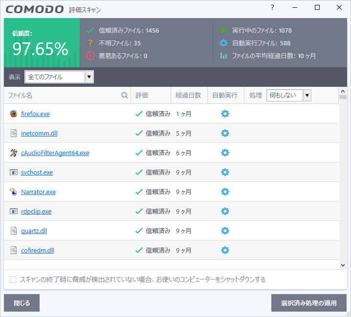This screenshot has height=317, width=351.
Task: Click the search magnifier in ファイル名 header
Action: [x=125, y=96]
